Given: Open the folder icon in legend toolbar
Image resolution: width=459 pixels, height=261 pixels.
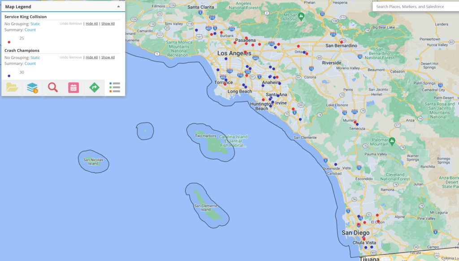Looking at the screenshot, I should click(x=12, y=87).
